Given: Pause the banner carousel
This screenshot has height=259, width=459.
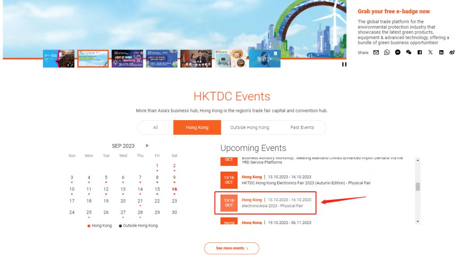Looking at the screenshot, I should click(x=344, y=65).
